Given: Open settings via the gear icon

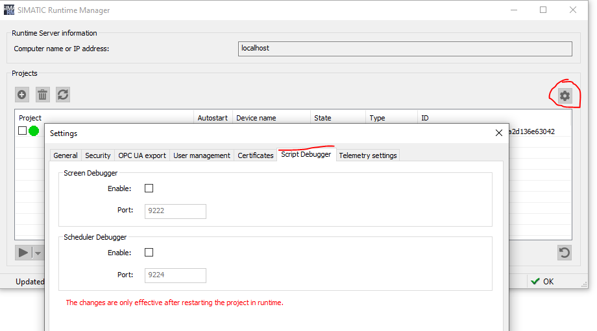Looking at the screenshot, I should click(x=565, y=96).
